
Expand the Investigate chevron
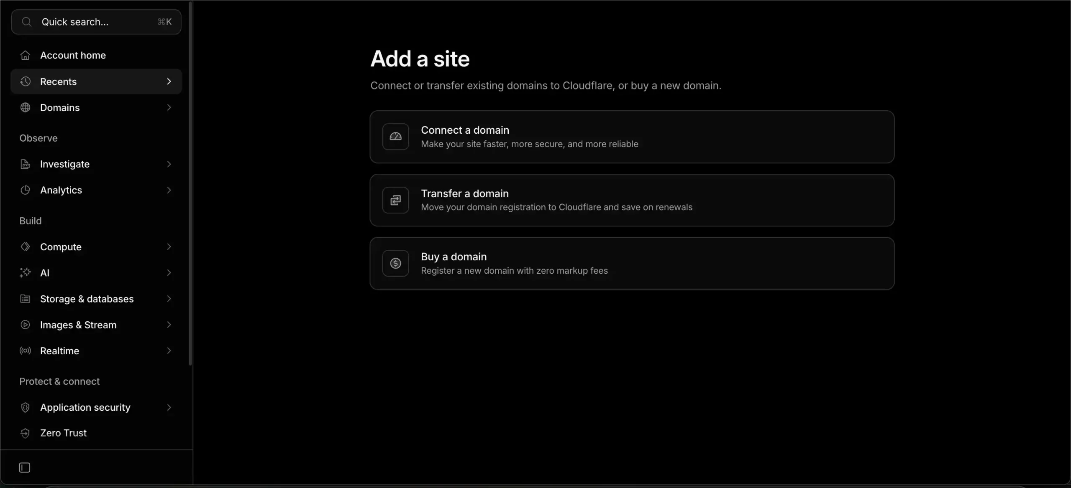click(169, 164)
